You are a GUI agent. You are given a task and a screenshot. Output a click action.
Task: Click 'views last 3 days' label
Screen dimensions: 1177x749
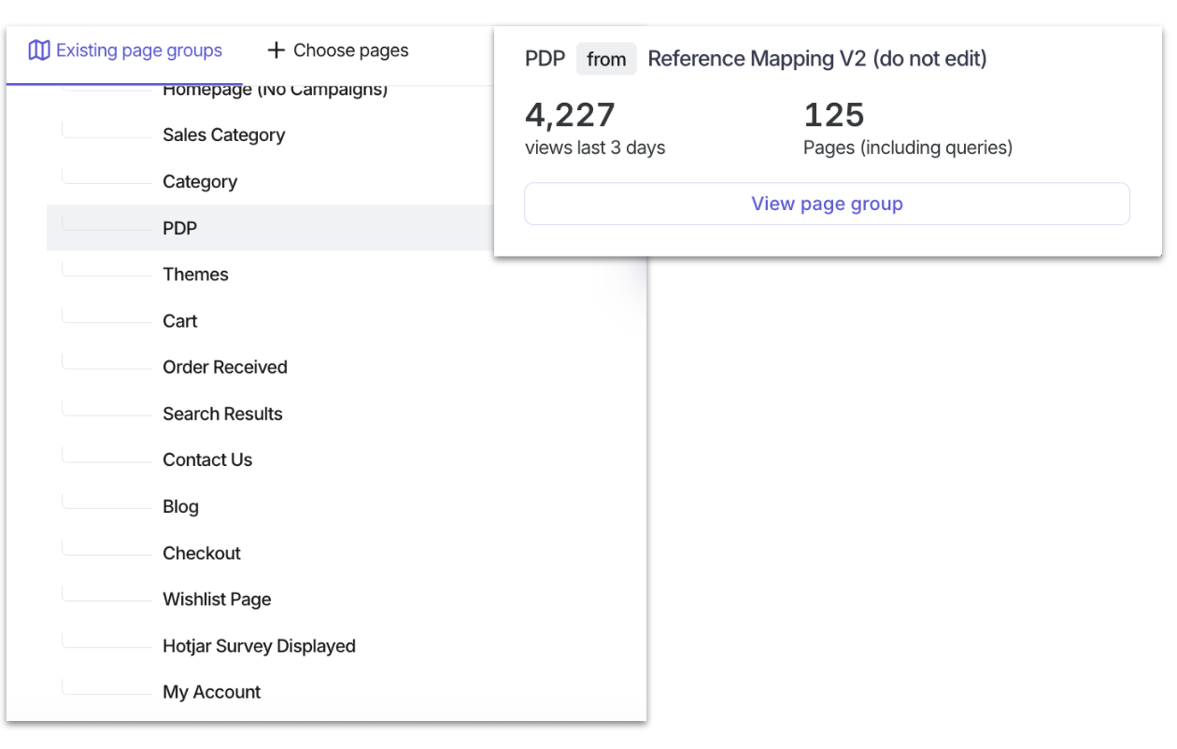coord(595,148)
